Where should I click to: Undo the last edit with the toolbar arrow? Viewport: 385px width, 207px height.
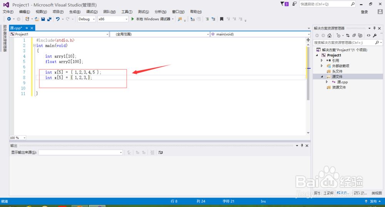tap(58, 19)
